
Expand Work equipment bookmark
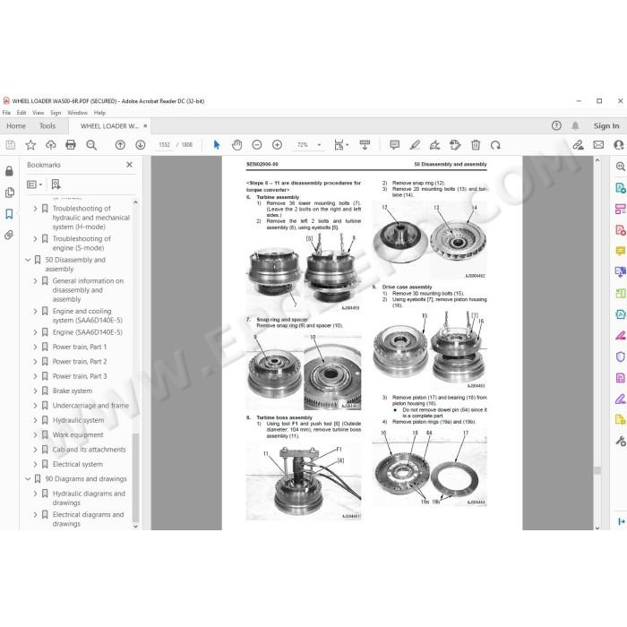(x=35, y=434)
